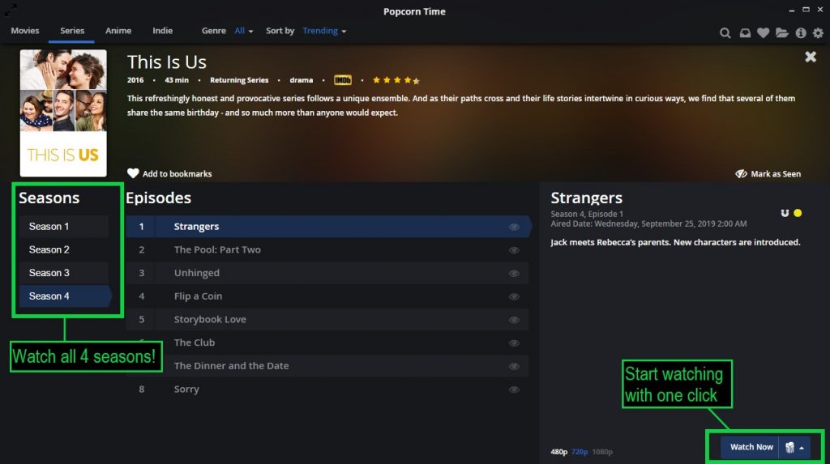The image size is (830, 464).
Task: Switch to the Movies tab
Action: pos(25,31)
